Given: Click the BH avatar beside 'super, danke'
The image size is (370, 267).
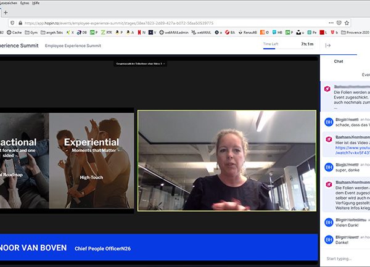Looking at the screenshot, I should click(329, 167).
